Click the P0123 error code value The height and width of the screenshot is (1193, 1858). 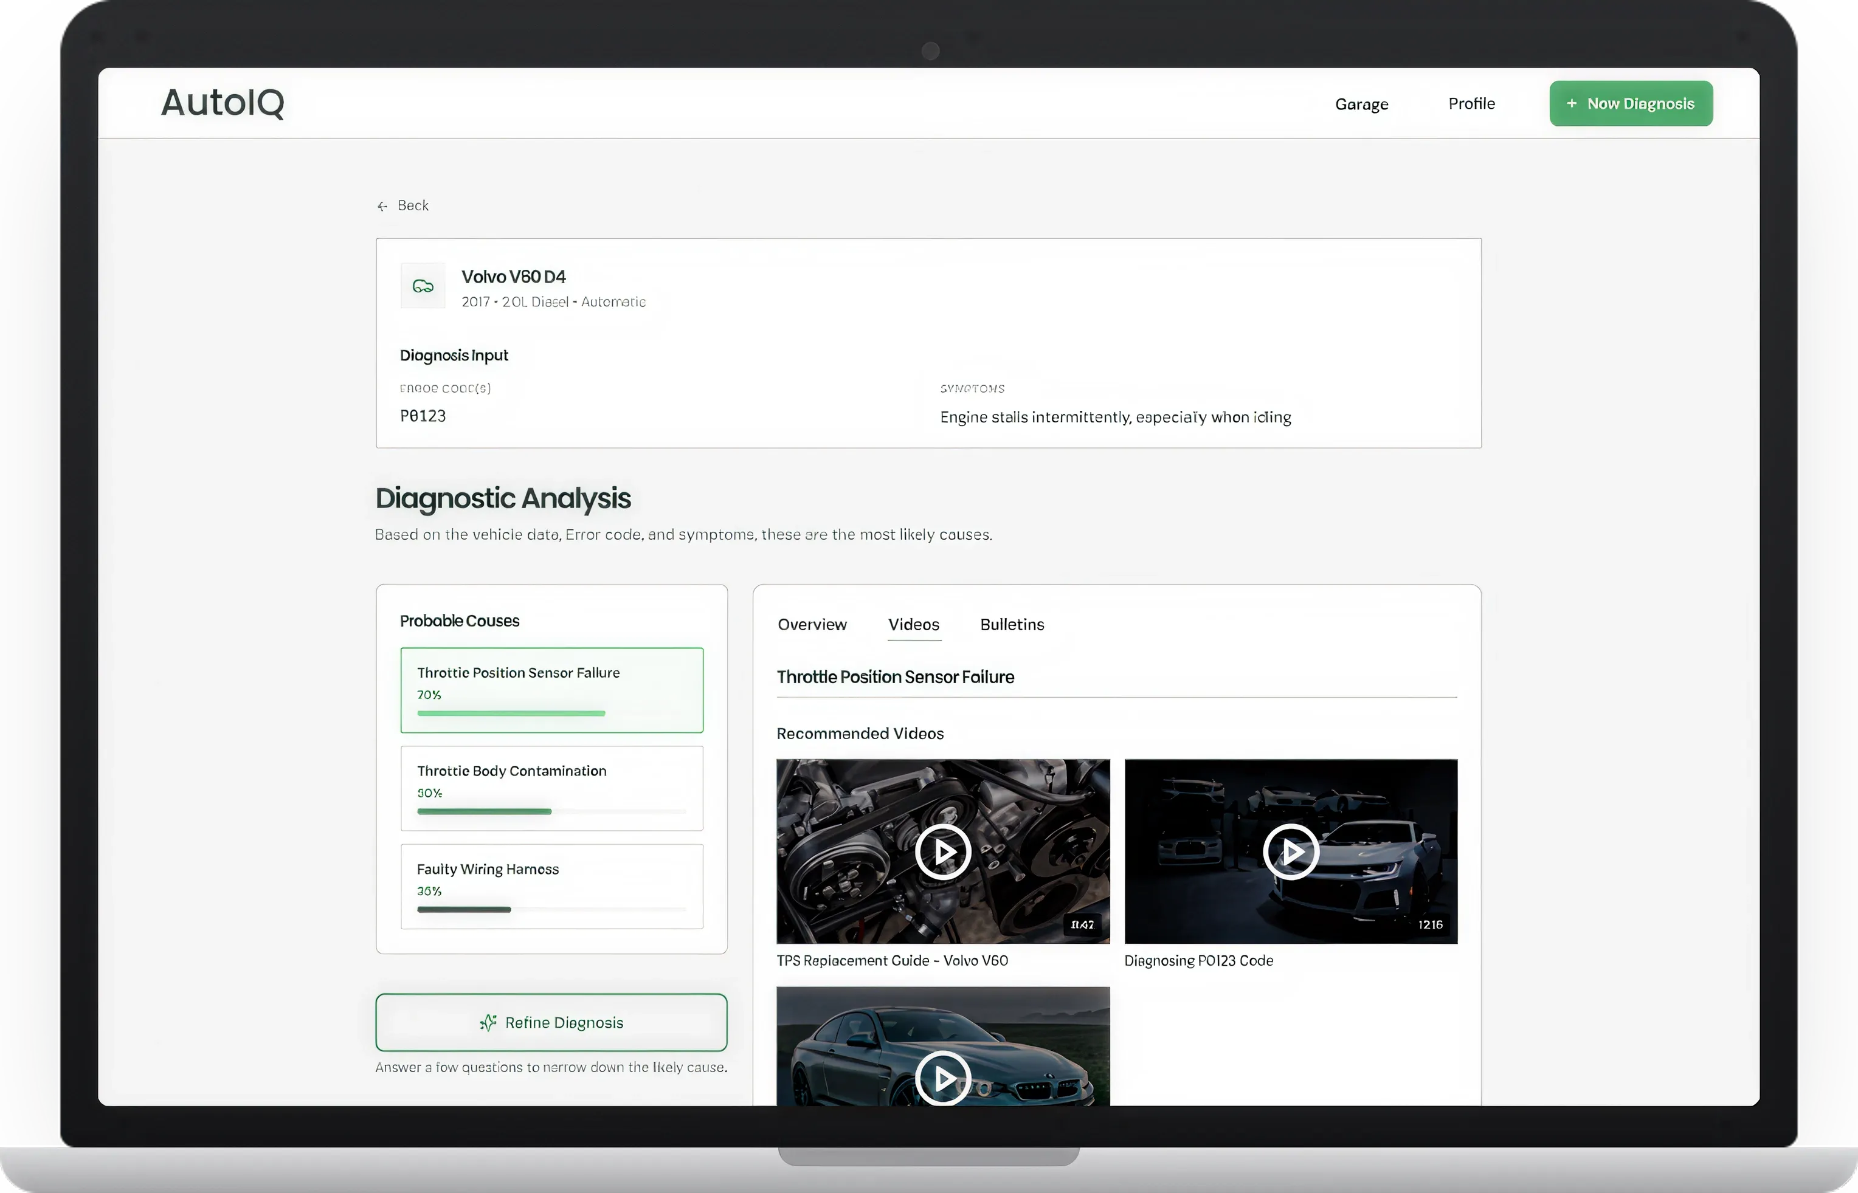pos(423,416)
